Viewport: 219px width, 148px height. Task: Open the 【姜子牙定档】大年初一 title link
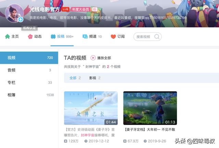[x=150, y=130]
